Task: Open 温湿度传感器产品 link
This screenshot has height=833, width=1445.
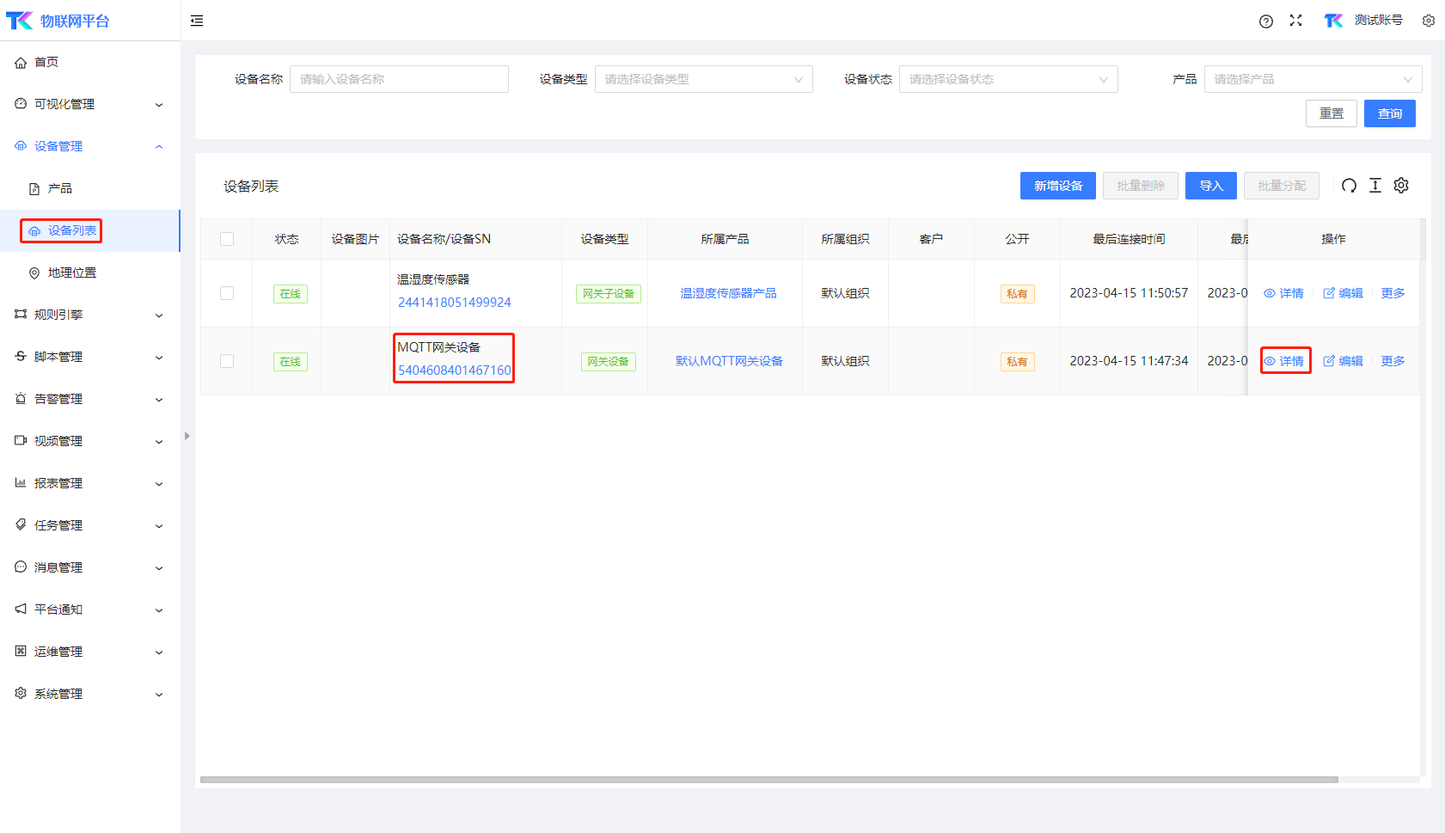Action: coord(728,293)
